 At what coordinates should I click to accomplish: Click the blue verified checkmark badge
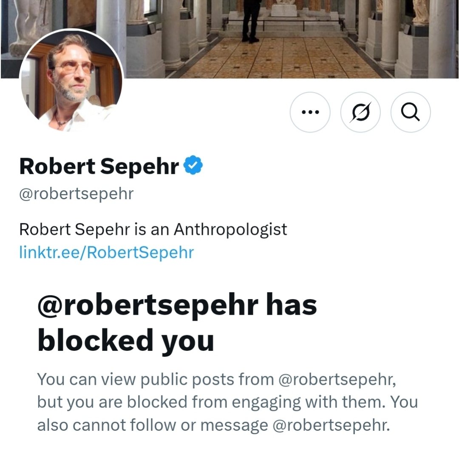point(193,166)
